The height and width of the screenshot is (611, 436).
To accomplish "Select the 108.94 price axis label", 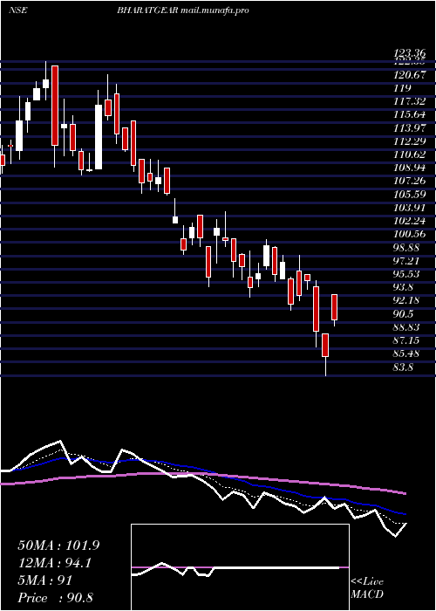I will pyautogui.click(x=408, y=168).
